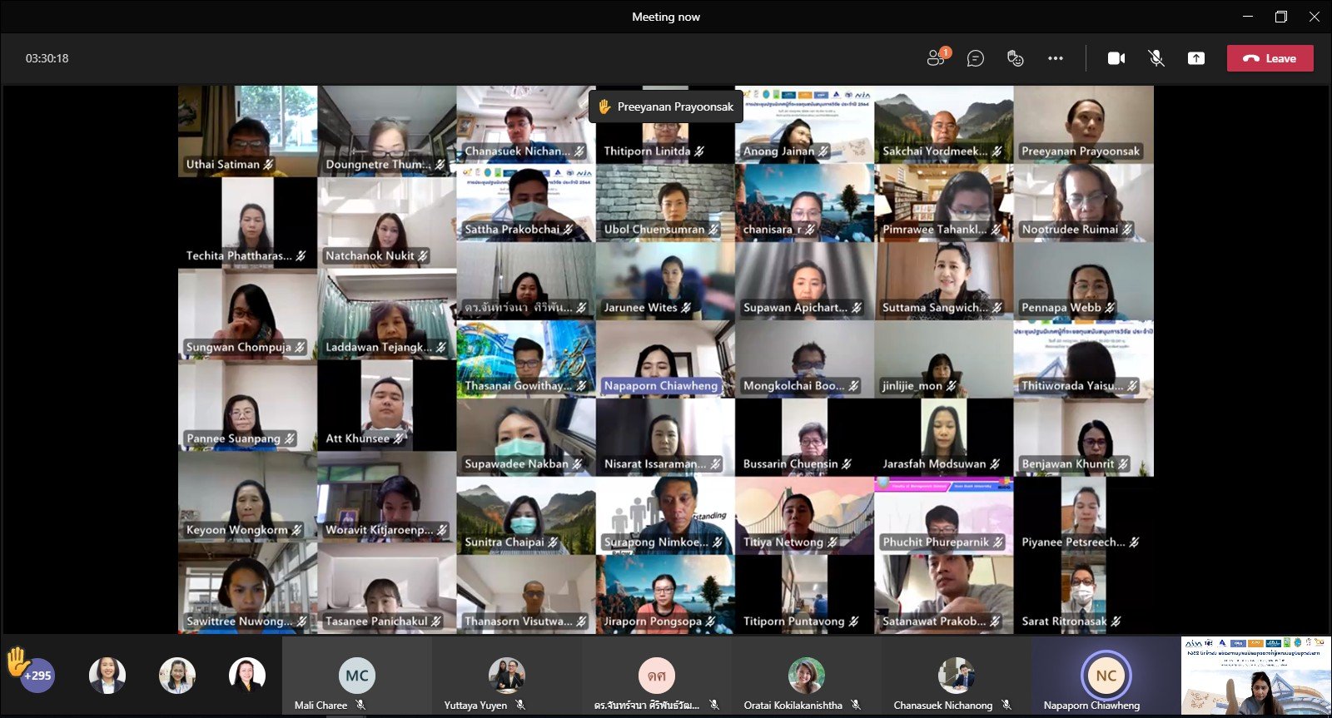1332x718 pixels.
Task: Toggle the camera on or off
Action: [1116, 58]
